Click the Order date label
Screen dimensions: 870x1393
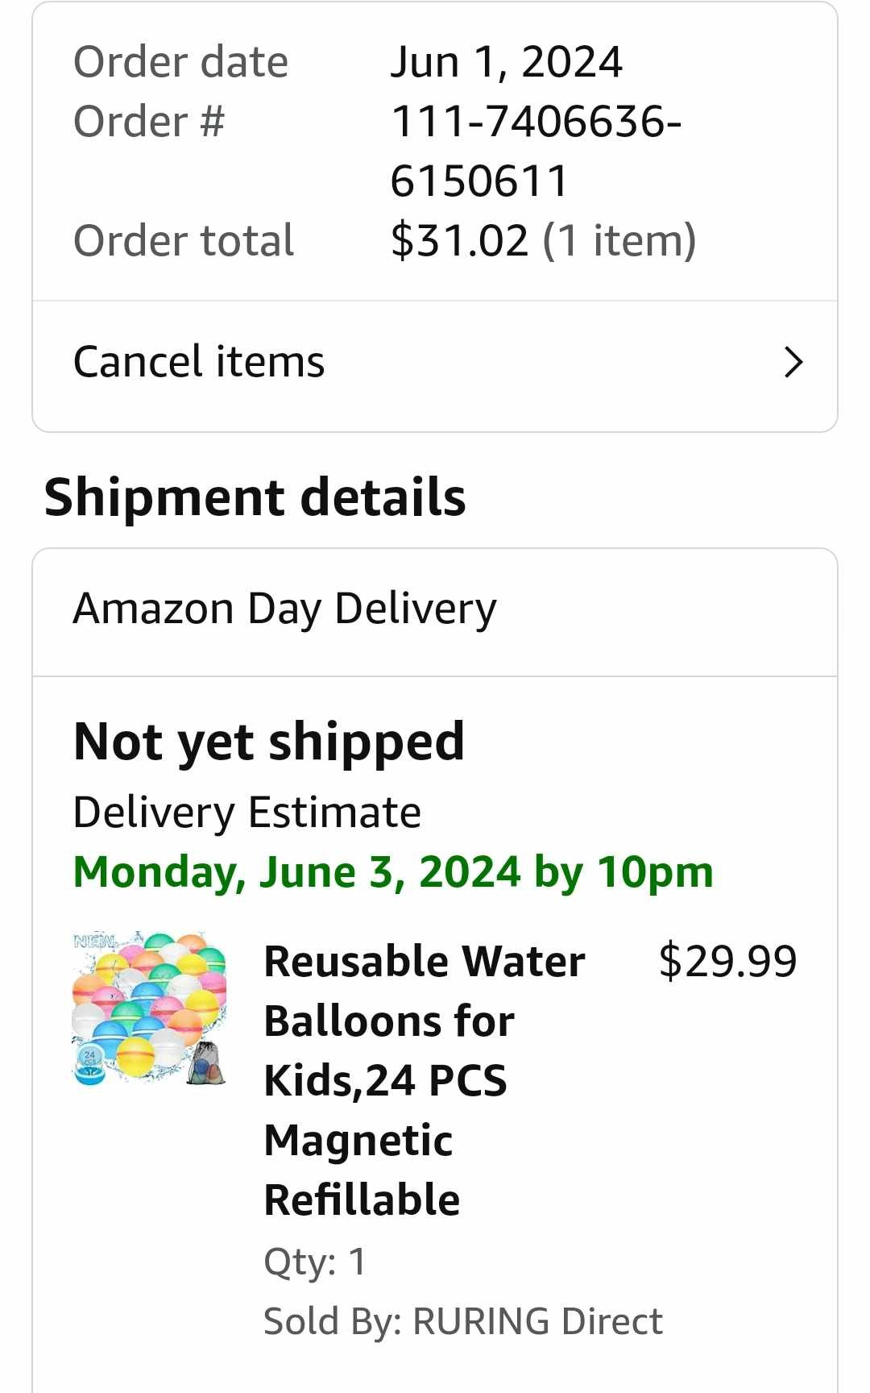[180, 62]
